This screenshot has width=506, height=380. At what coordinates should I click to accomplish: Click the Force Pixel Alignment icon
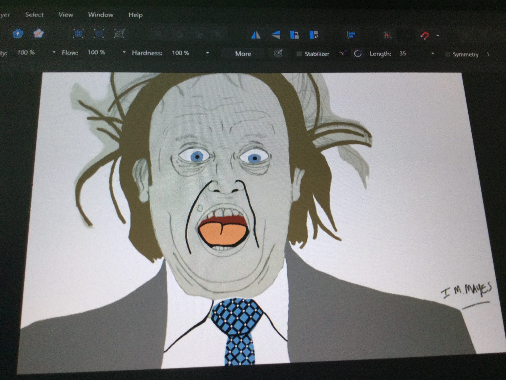[x=387, y=35]
